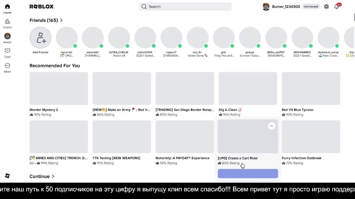This screenshot has height=199, width=355.
Task: Click the Red VS Blue Tycoon title
Action: (298, 110)
